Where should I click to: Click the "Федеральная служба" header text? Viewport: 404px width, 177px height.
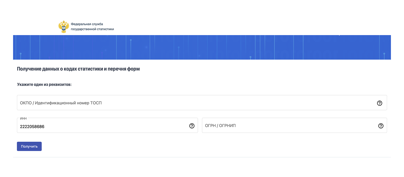[87, 24]
